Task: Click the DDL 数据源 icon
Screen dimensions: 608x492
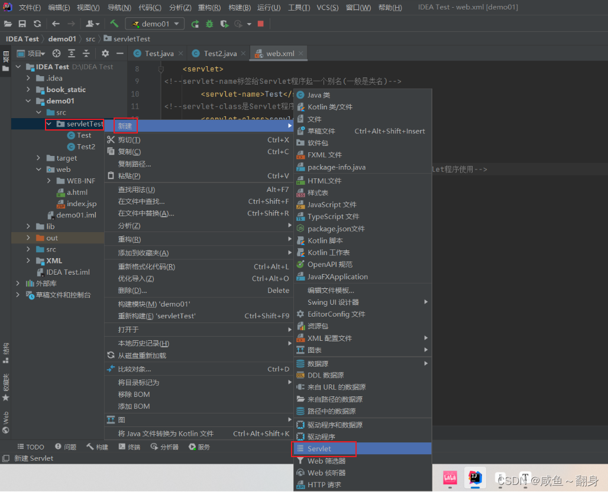Action: (300, 375)
